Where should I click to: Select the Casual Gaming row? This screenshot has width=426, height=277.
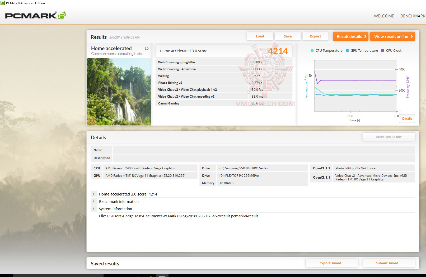[224, 103]
